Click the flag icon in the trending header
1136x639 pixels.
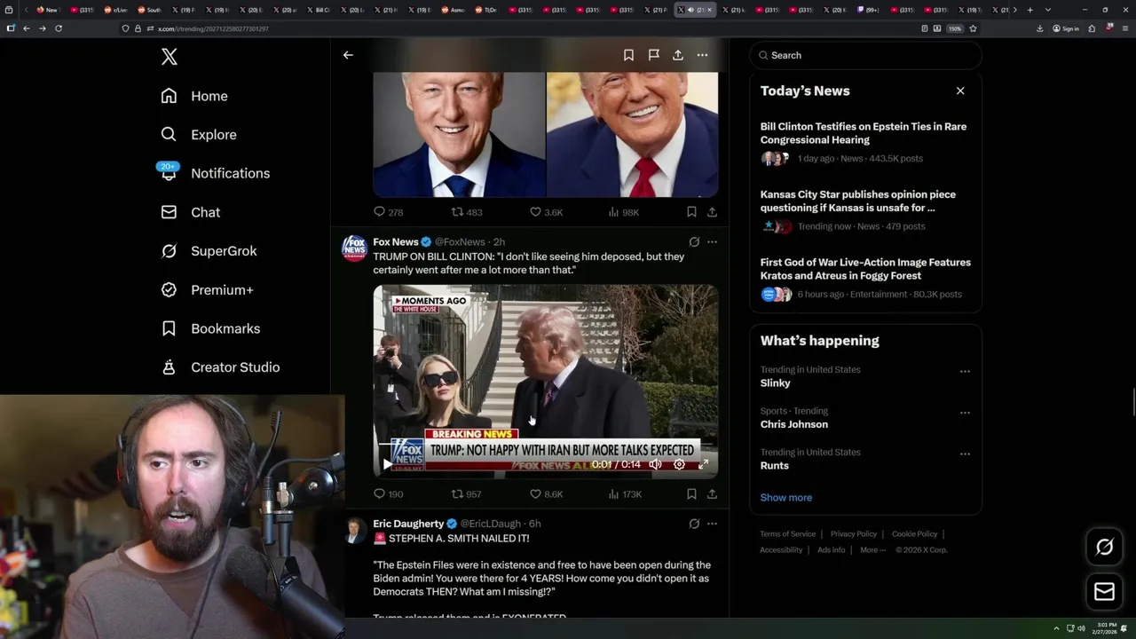coord(653,55)
